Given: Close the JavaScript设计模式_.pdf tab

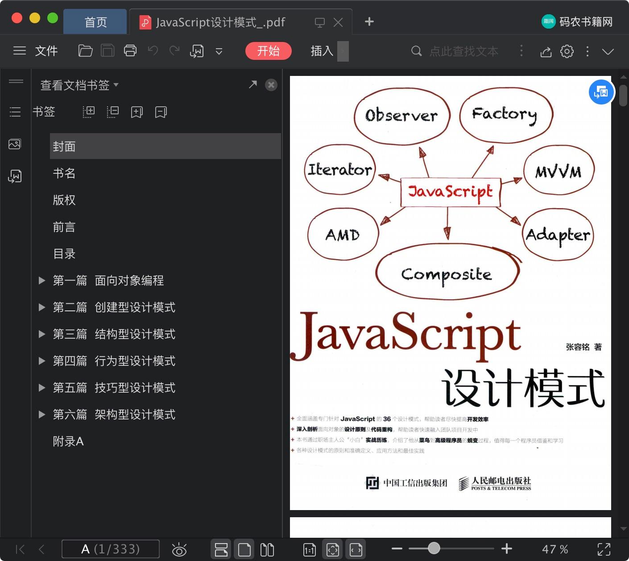Looking at the screenshot, I should (x=338, y=22).
